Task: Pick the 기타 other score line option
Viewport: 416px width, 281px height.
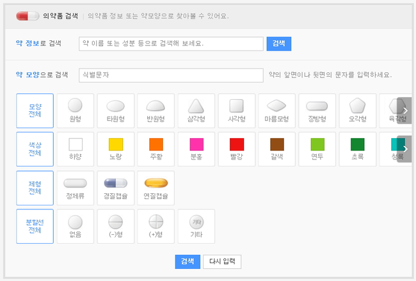Action: 196,227
